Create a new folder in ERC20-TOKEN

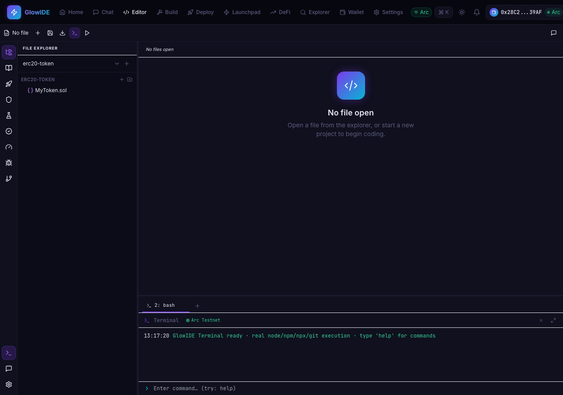click(130, 79)
